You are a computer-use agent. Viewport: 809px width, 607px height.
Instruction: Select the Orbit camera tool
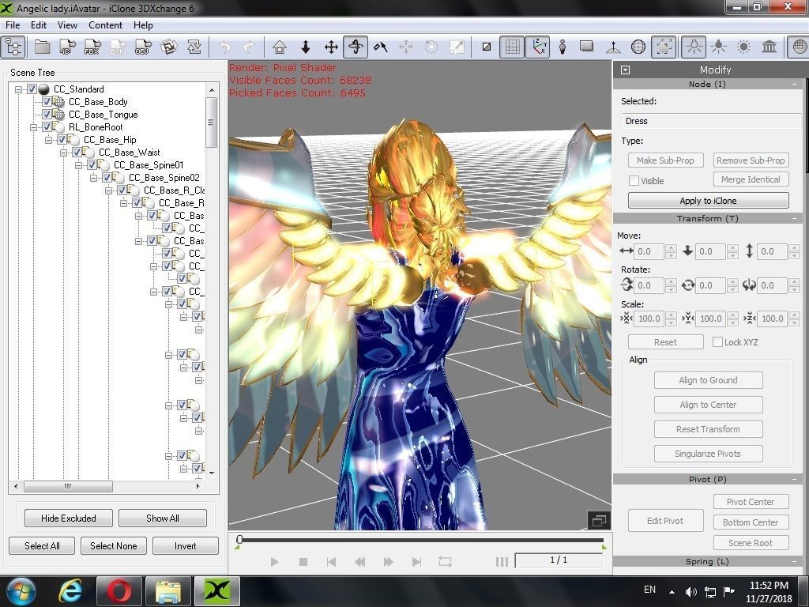point(356,47)
